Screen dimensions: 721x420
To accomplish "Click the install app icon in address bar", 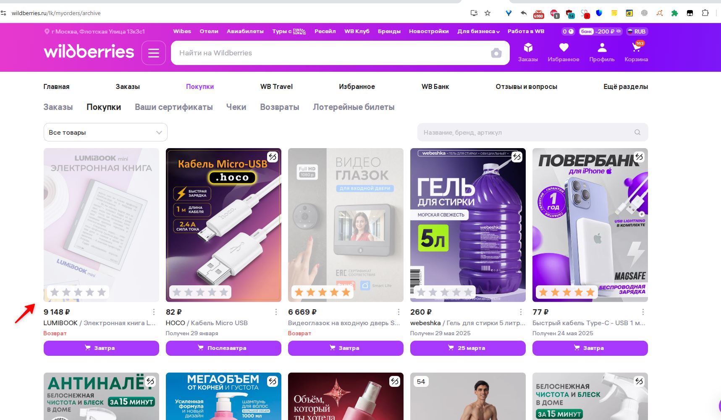I will (x=474, y=13).
